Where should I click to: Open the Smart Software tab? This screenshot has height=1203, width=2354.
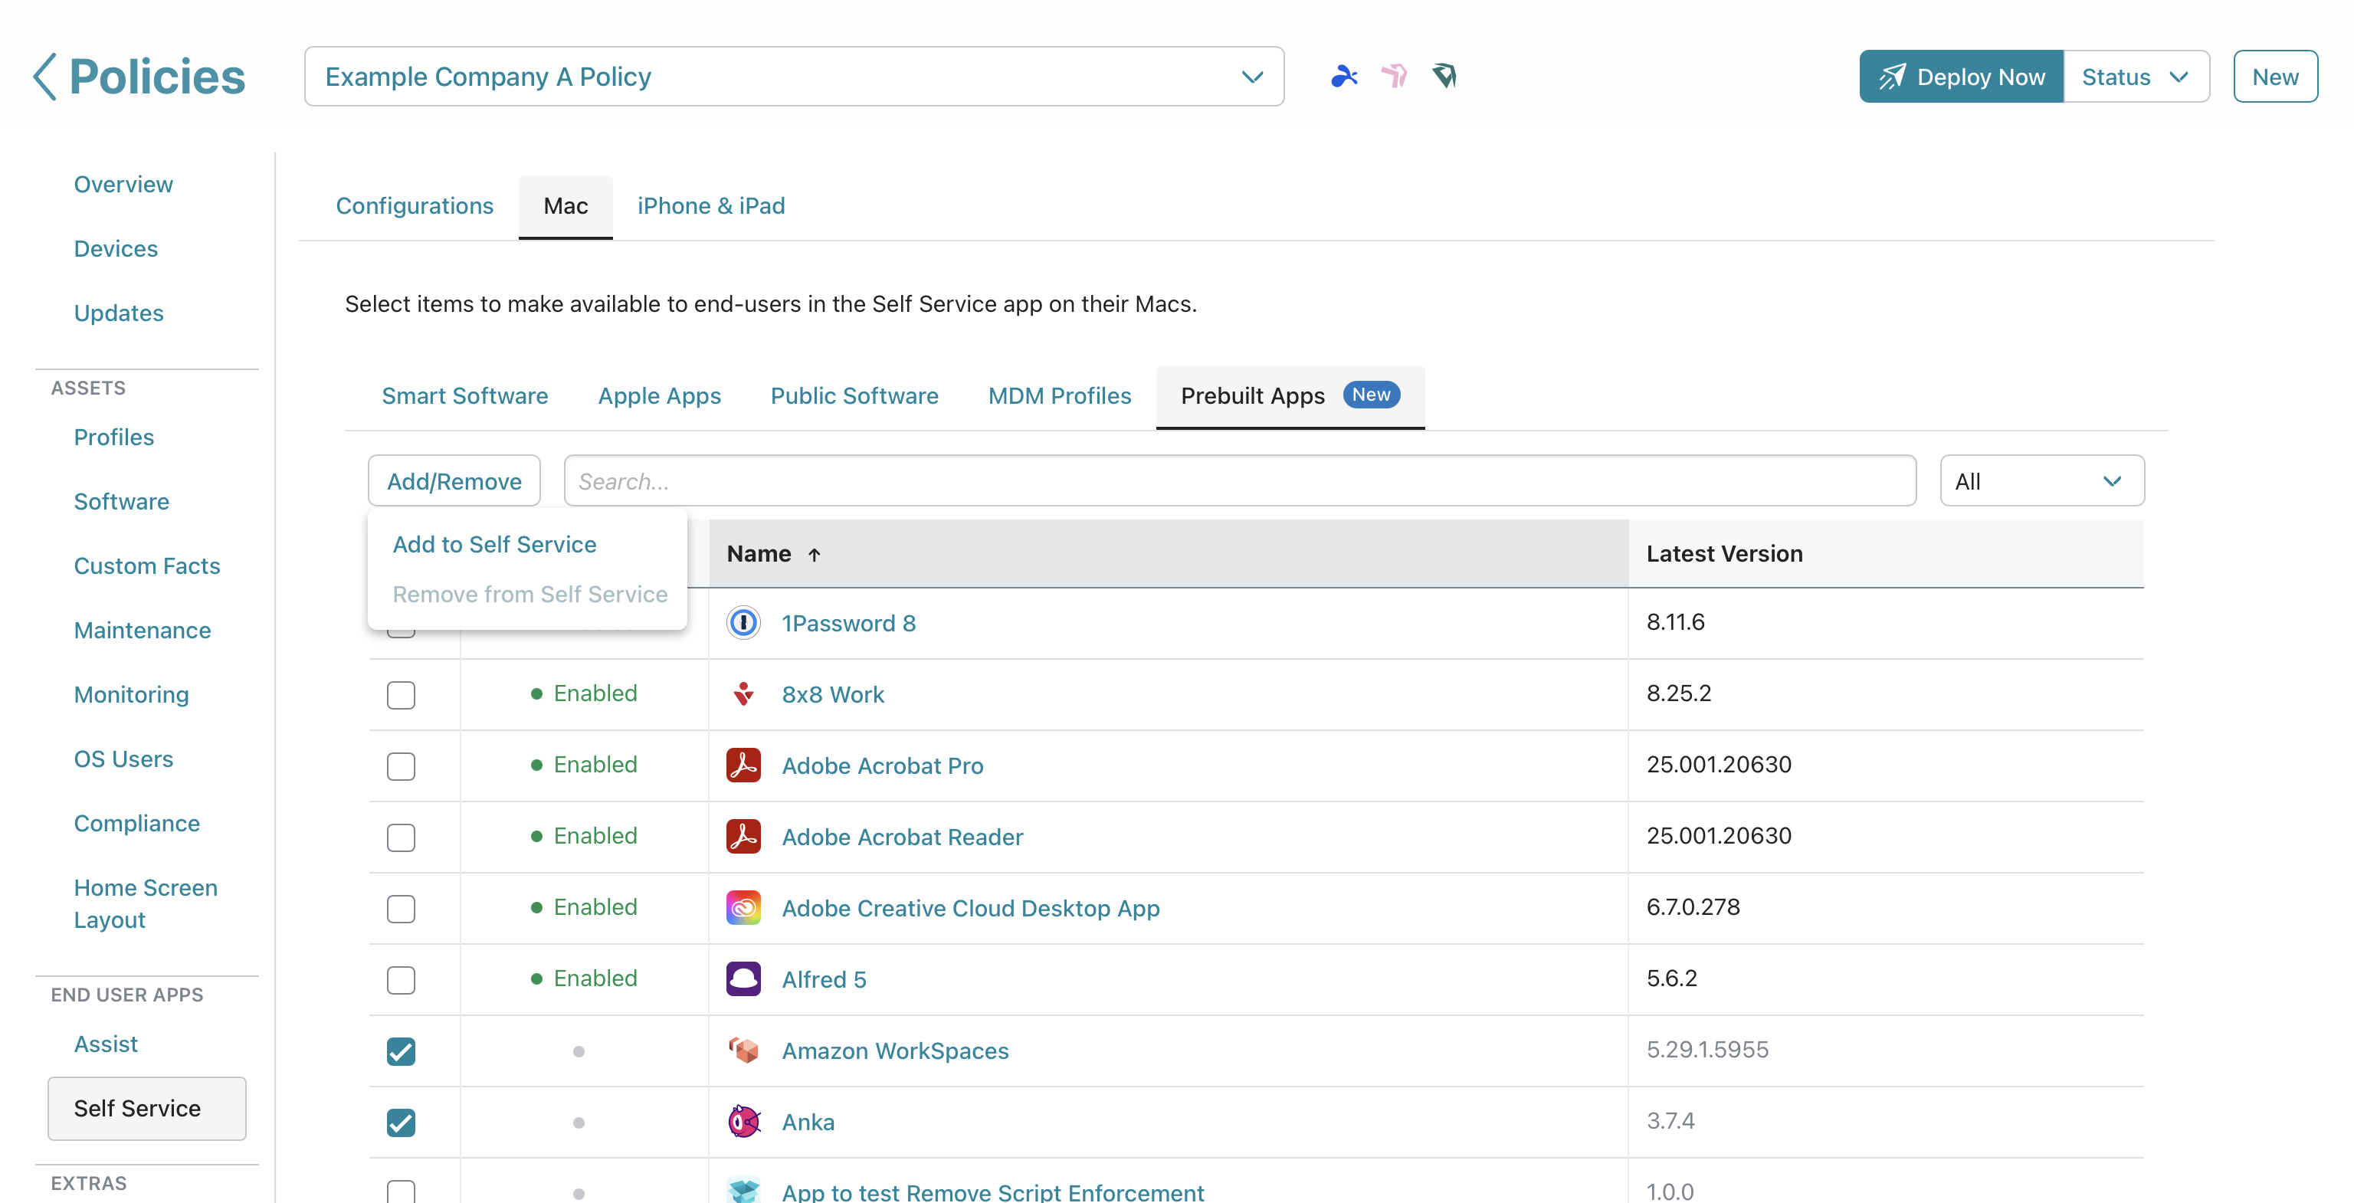click(x=465, y=396)
